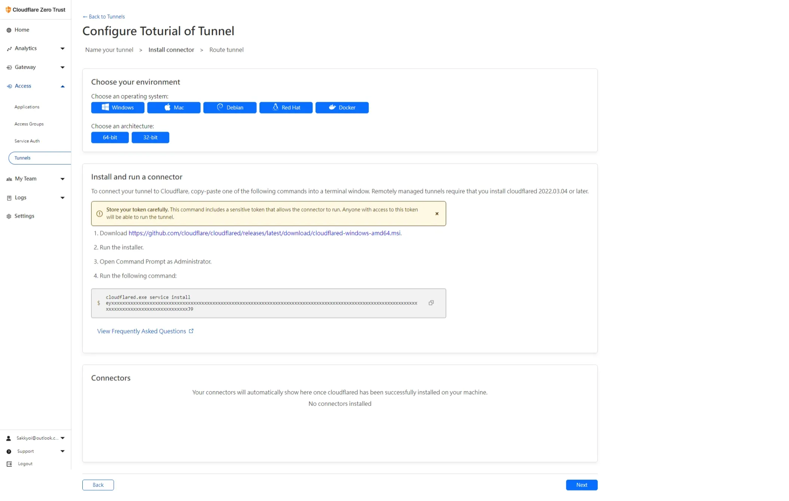
Task: Go to Home in sidebar
Action: click(22, 30)
